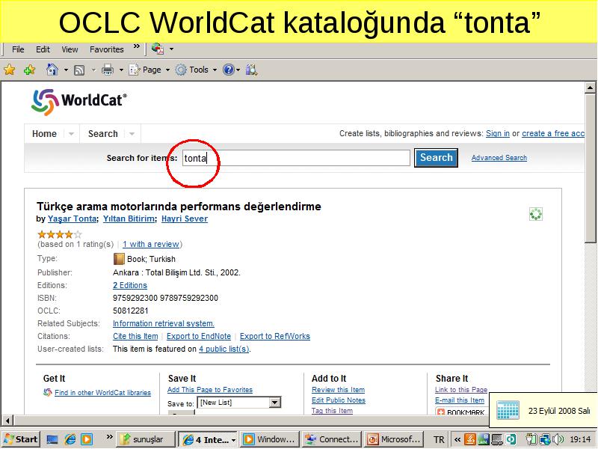The height and width of the screenshot is (449, 598).
Task: Open the File menu
Action: [x=18, y=49]
